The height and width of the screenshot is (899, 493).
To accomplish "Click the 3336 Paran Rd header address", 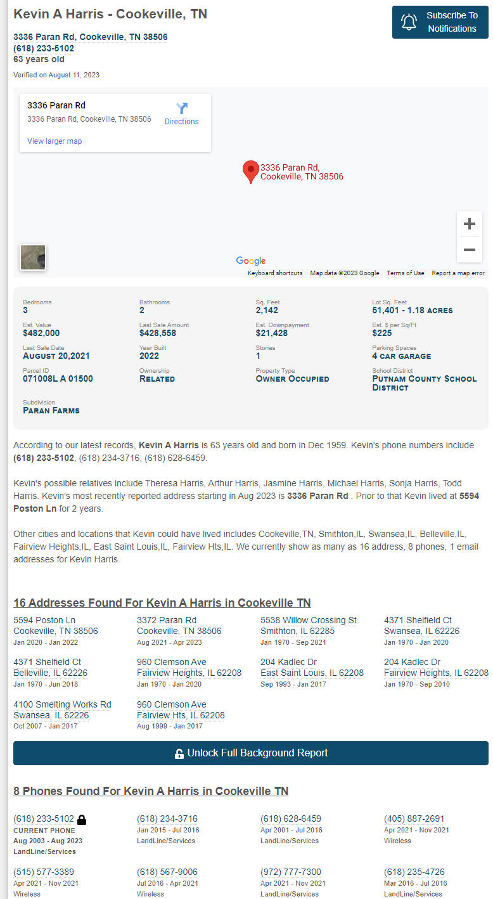I will (x=91, y=37).
